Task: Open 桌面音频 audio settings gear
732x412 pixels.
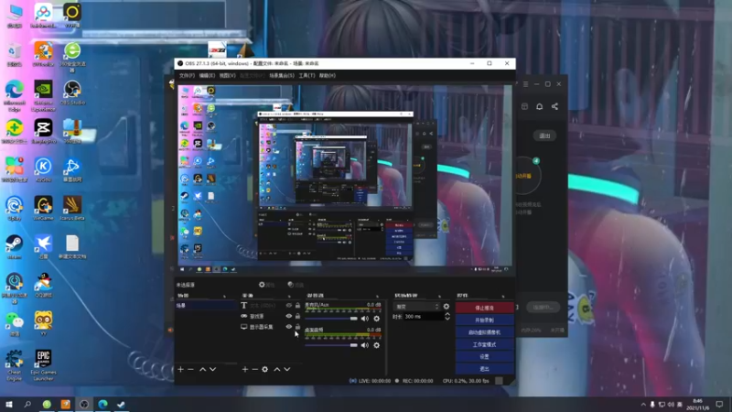Action: 377,345
